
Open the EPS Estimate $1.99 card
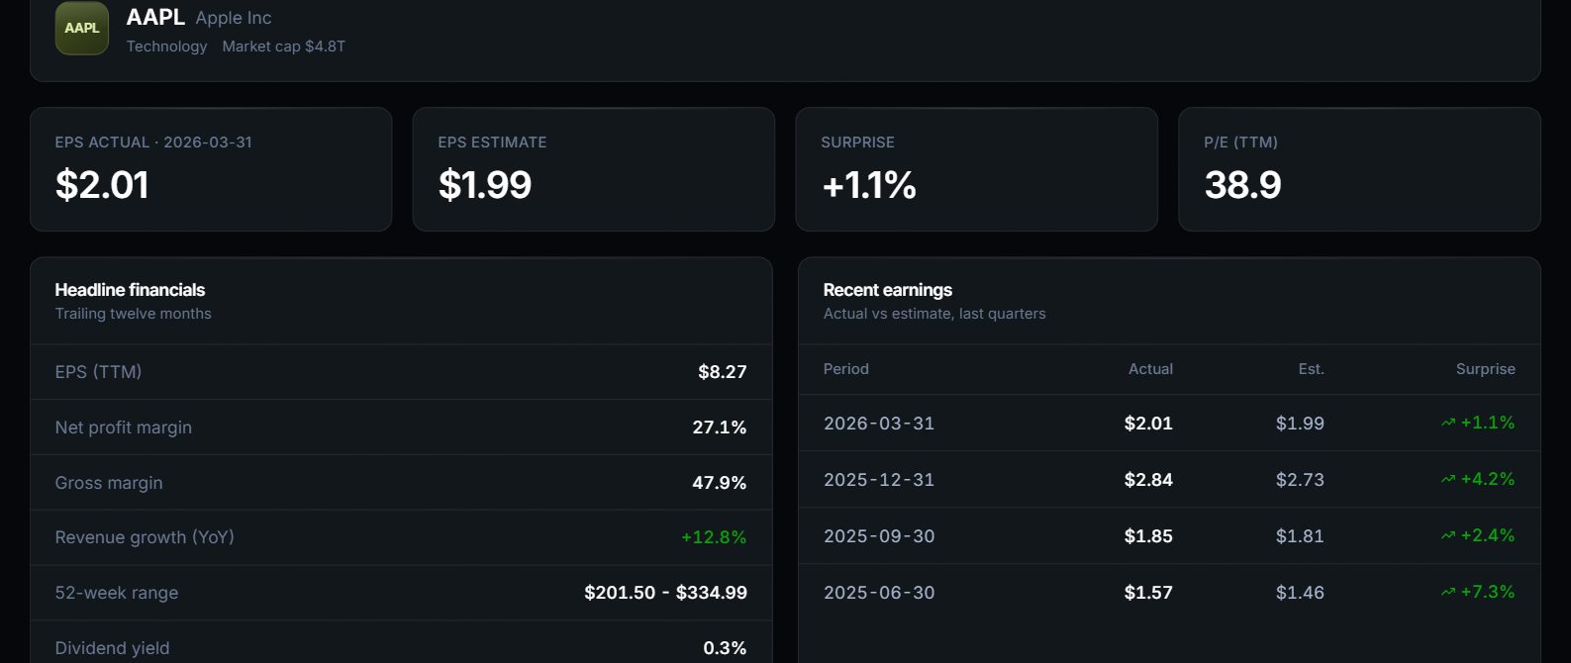tap(594, 169)
